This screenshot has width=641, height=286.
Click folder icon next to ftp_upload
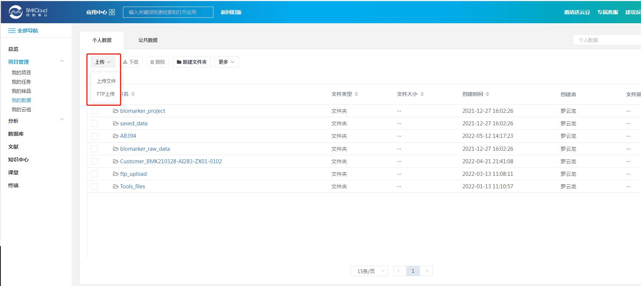[x=116, y=174]
